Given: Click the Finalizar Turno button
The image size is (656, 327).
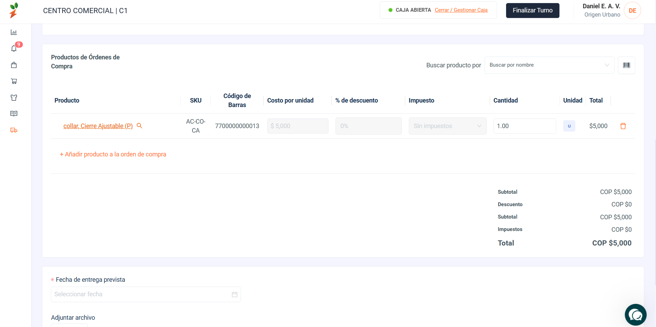Looking at the screenshot, I should click(532, 10).
